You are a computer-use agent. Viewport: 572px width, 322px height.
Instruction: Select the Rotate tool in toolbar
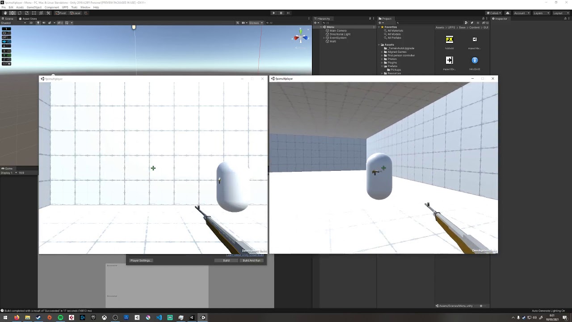click(20, 13)
